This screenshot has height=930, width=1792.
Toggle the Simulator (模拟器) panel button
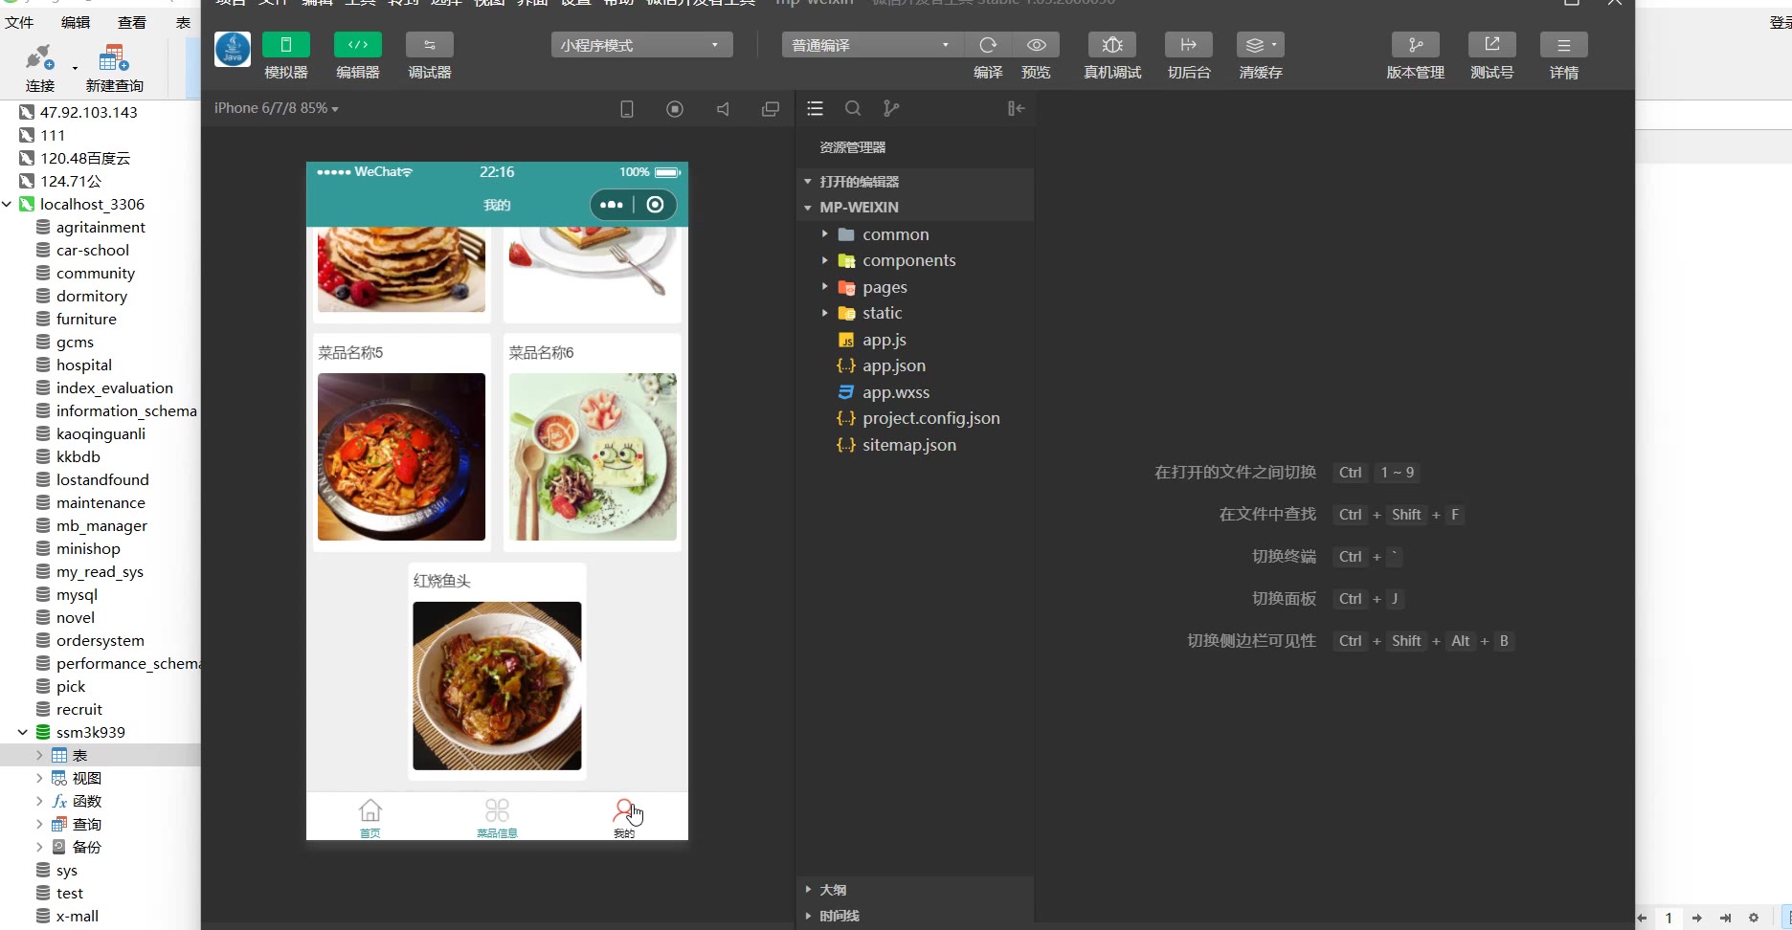pos(285,45)
